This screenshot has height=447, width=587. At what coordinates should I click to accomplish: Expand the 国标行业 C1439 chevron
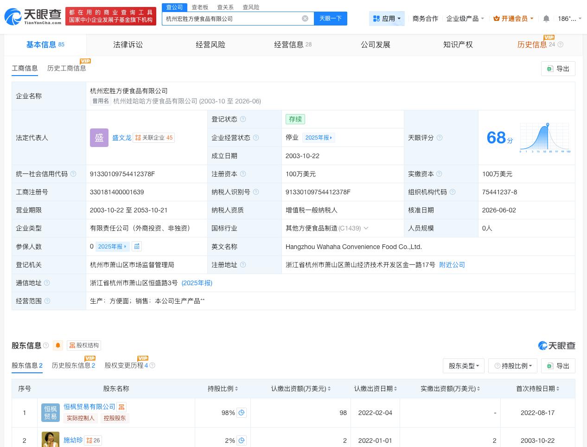(x=366, y=228)
